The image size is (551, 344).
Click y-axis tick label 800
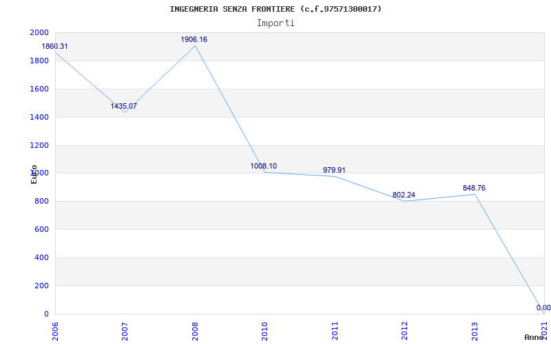pyautogui.click(x=42, y=202)
